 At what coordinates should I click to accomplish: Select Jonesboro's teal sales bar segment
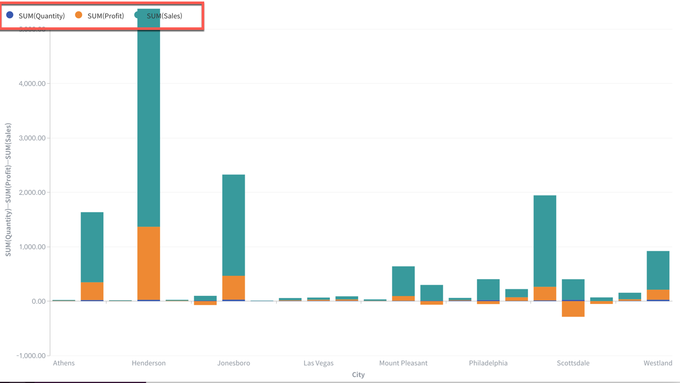coord(234,225)
